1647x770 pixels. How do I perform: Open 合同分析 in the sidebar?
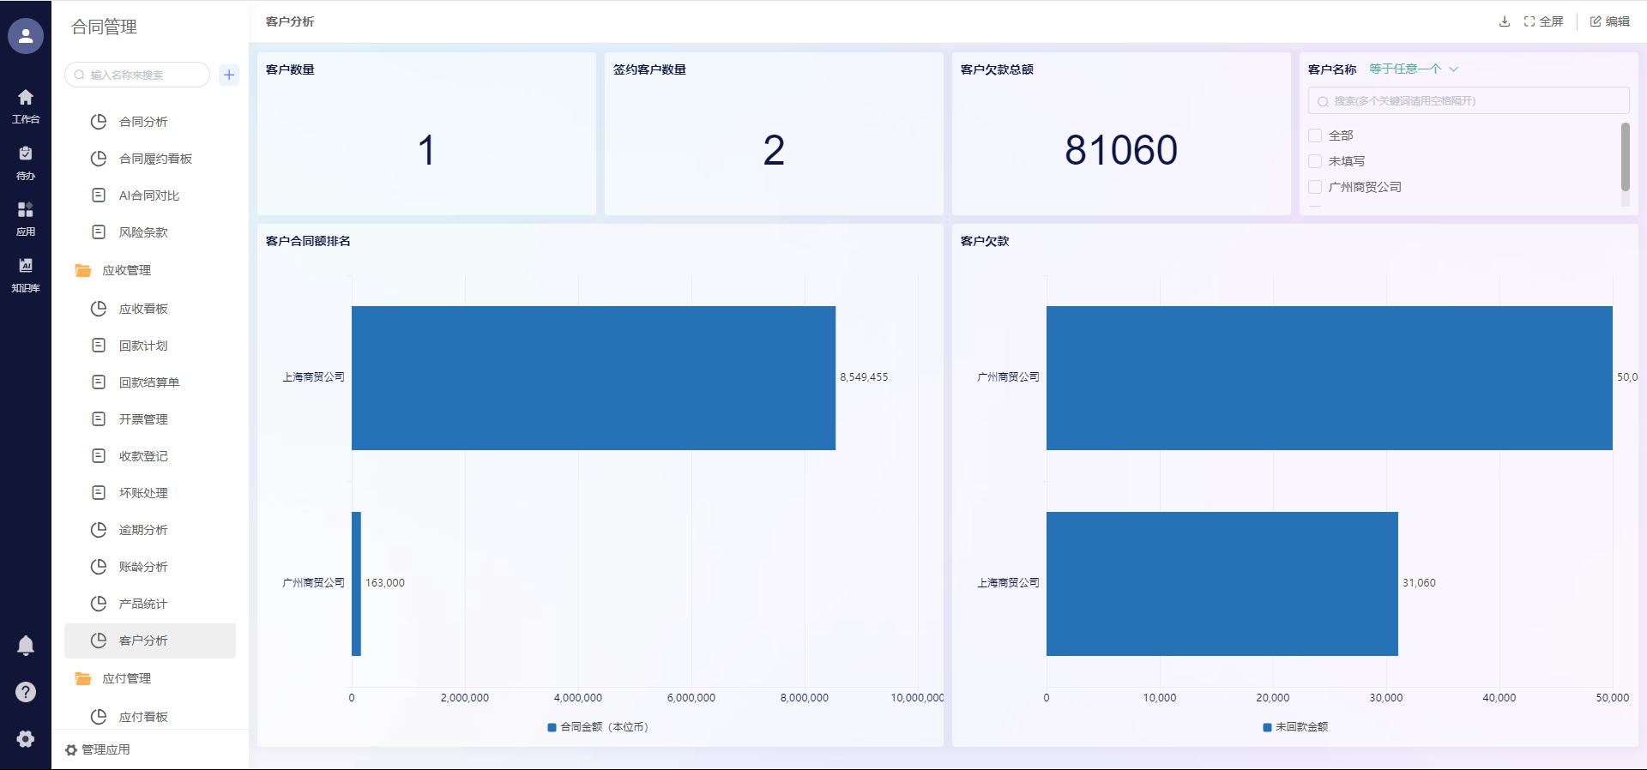coord(143,122)
